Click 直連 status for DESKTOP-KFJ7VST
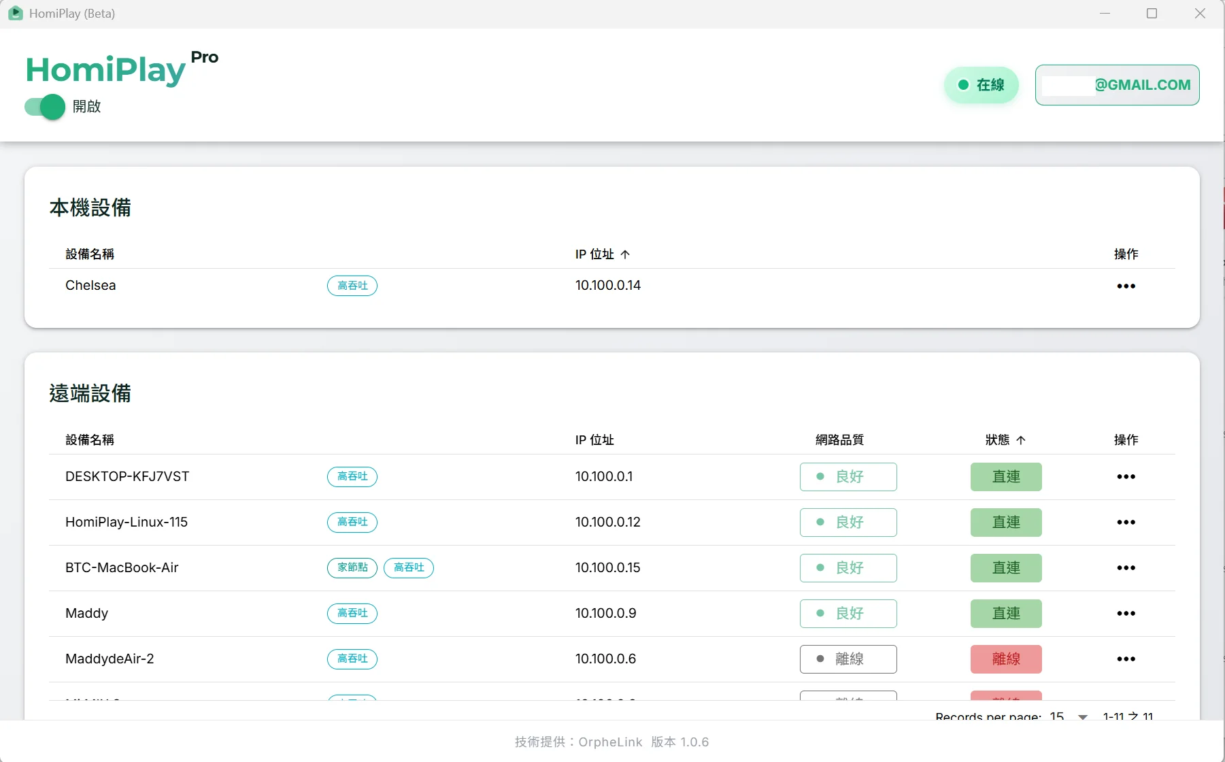Viewport: 1225px width, 762px height. [1006, 477]
